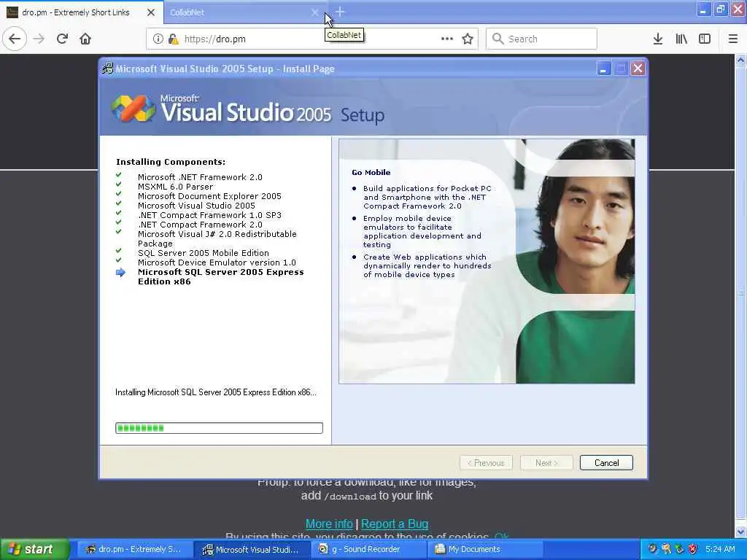Image resolution: width=747 pixels, height=560 pixels.
Task: Minimize the Visual Studio 2005 Setup window
Action: [603, 69]
